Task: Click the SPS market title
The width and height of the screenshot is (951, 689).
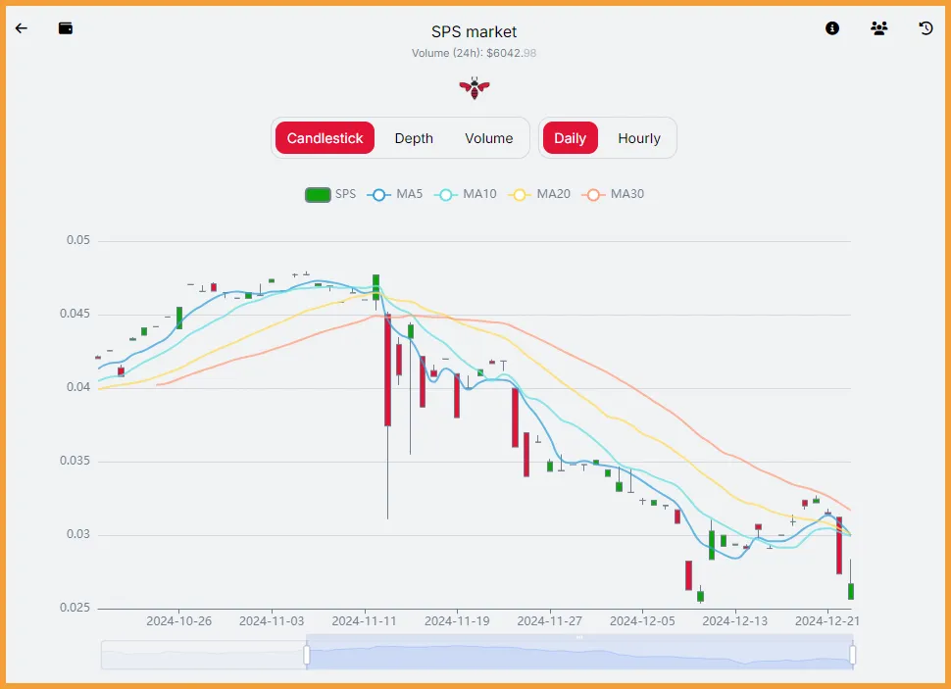Action: pos(475,31)
